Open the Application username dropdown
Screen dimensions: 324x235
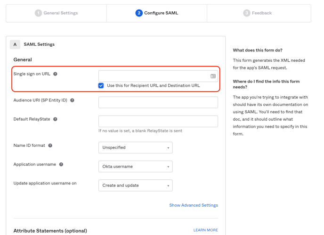135,167
